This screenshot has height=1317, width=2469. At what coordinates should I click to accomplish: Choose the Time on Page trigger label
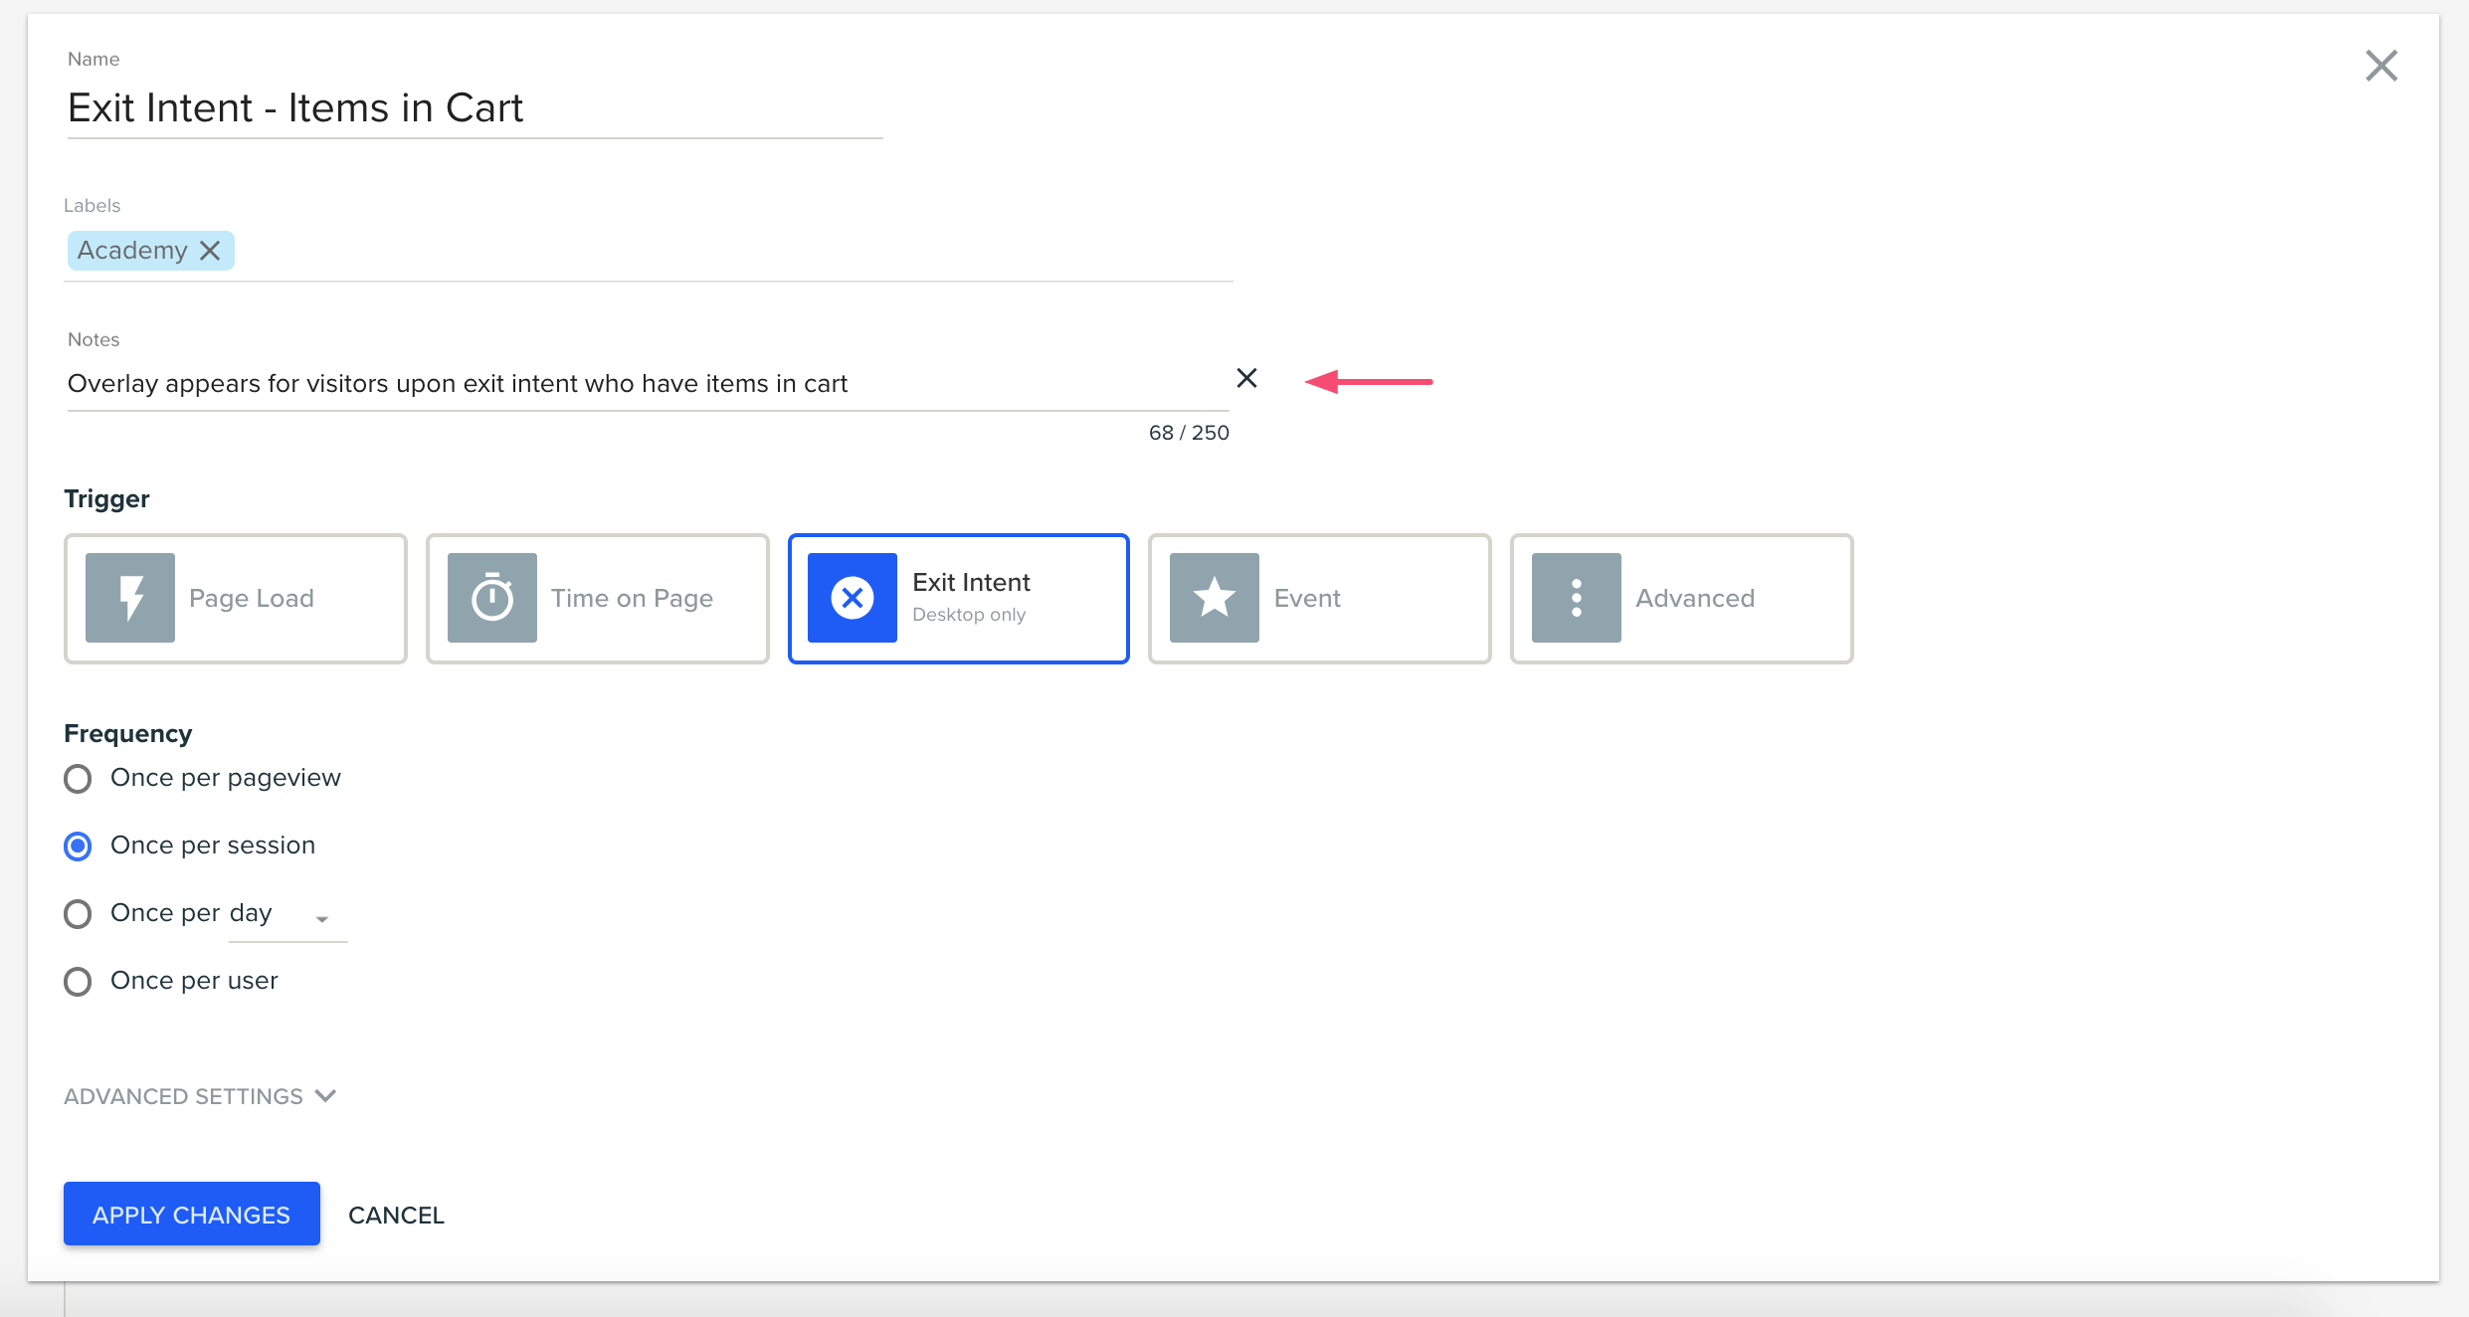point(632,598)
